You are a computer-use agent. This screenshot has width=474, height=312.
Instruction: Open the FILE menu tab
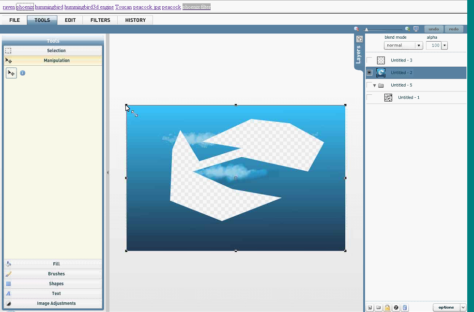click(x=15, y=20)
